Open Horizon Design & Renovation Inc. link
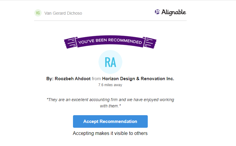This screenshot has height=146, width=236. click(138, 79)
